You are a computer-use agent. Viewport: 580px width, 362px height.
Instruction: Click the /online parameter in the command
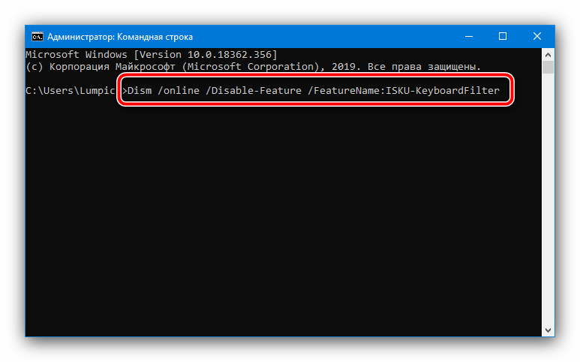pos(179,91)
